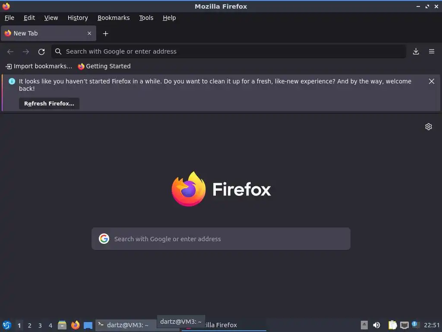
Task: Open a new tab with plus button
Action: pos(105,34)
